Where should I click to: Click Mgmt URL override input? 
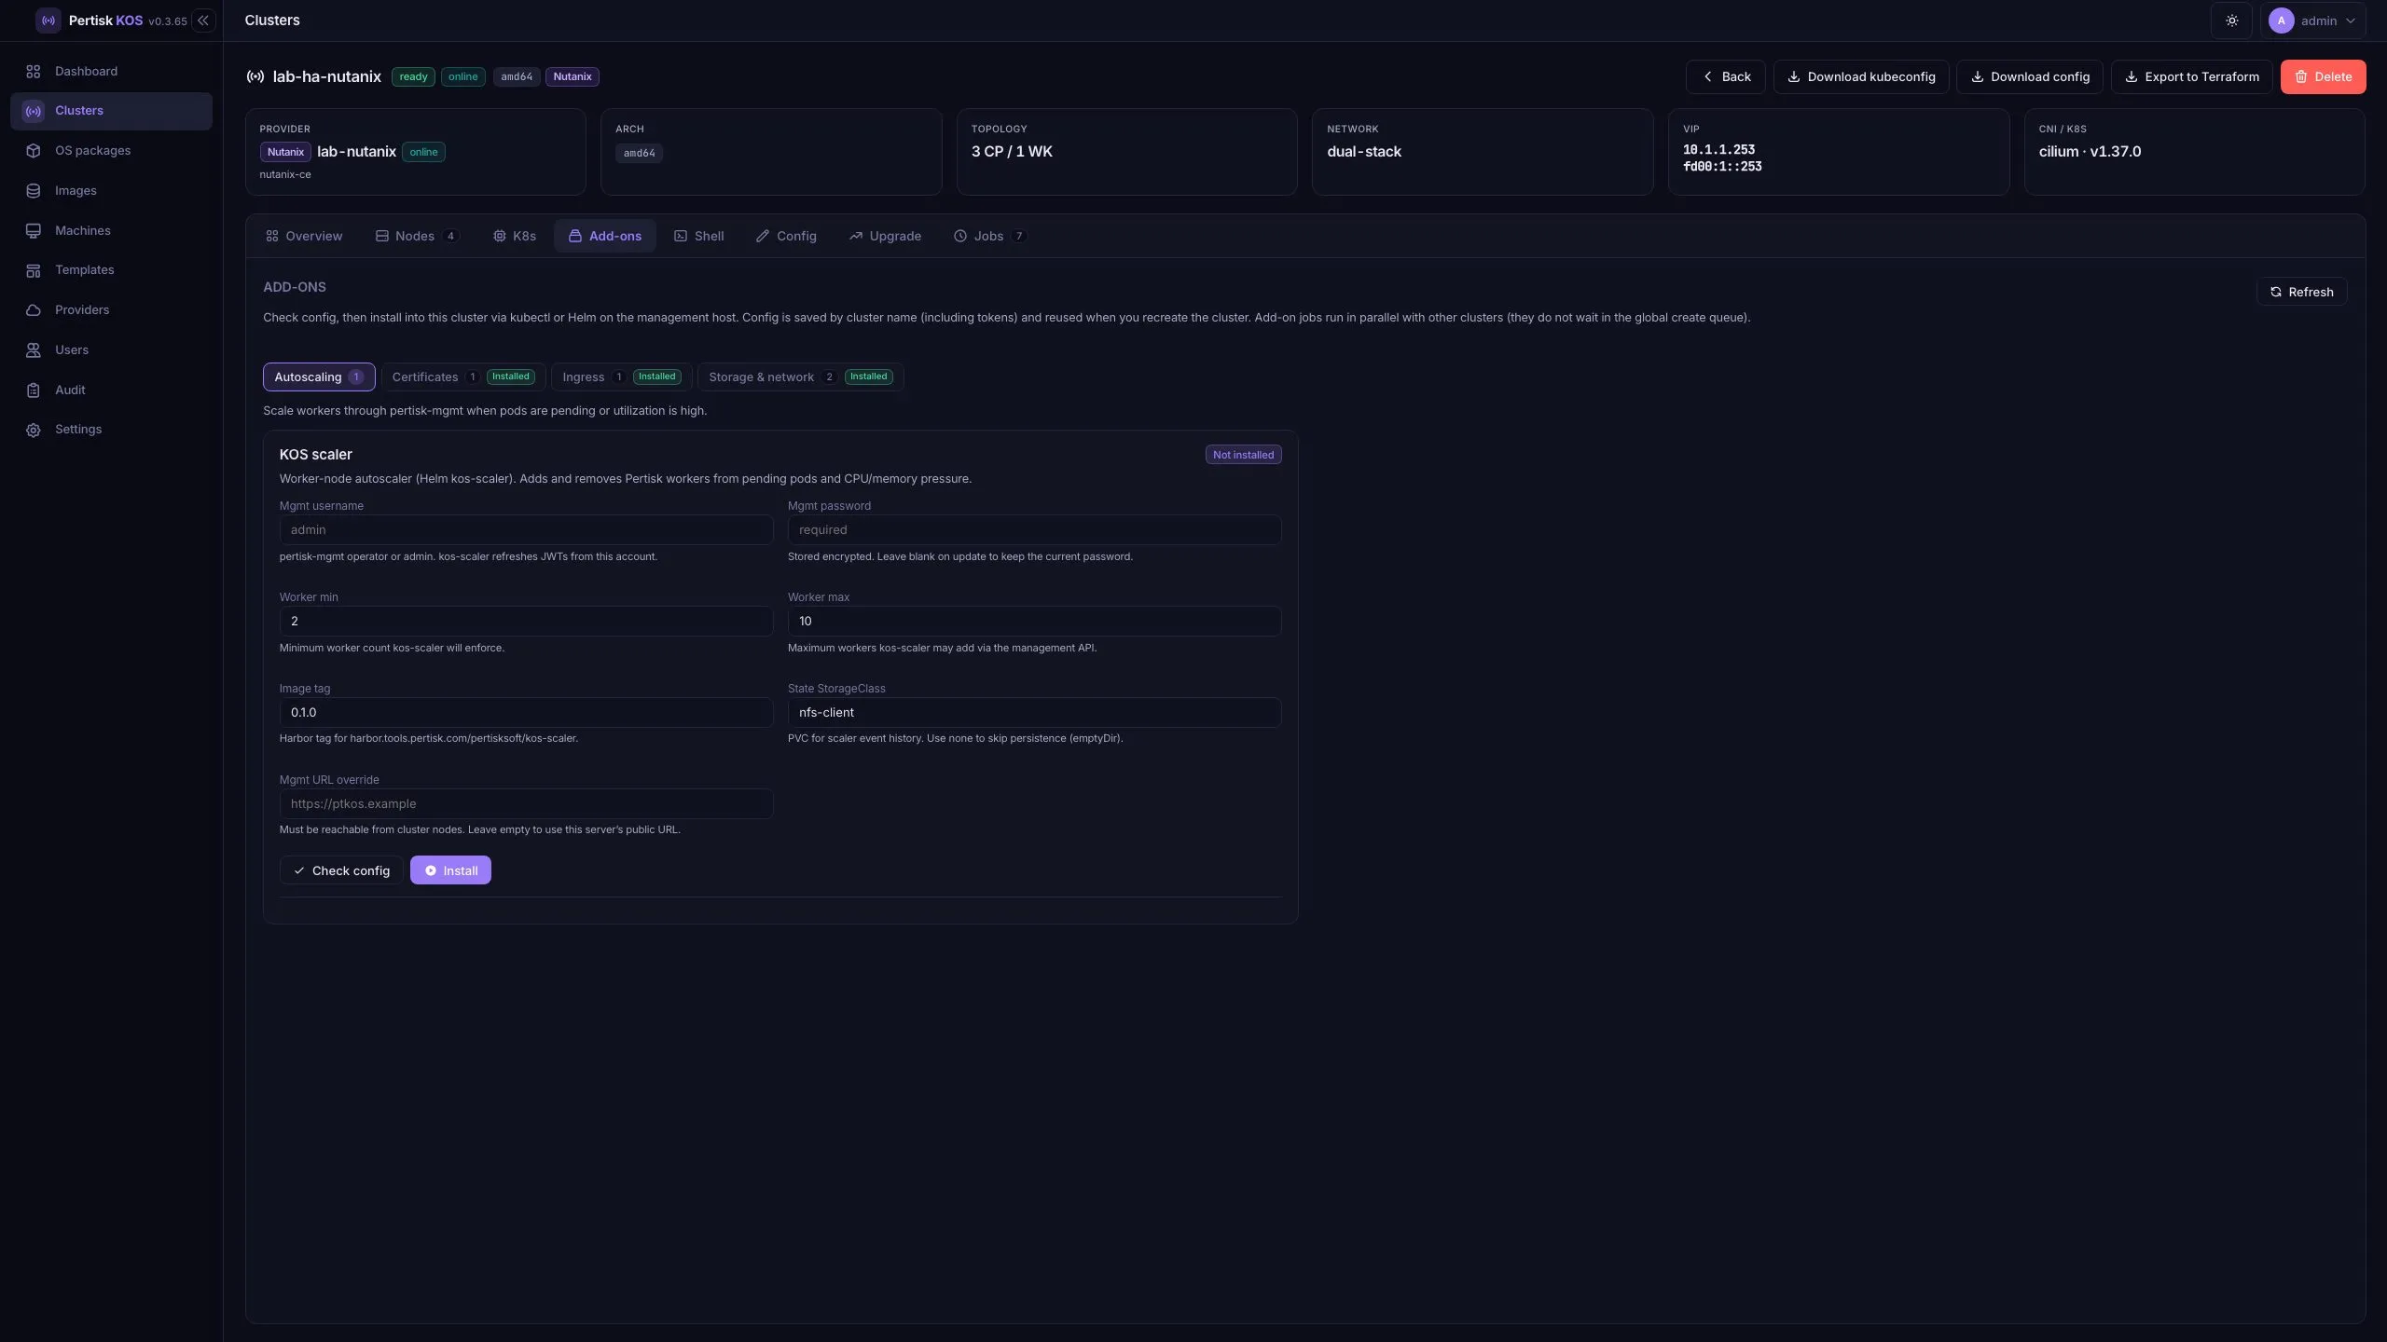point(526,803)
